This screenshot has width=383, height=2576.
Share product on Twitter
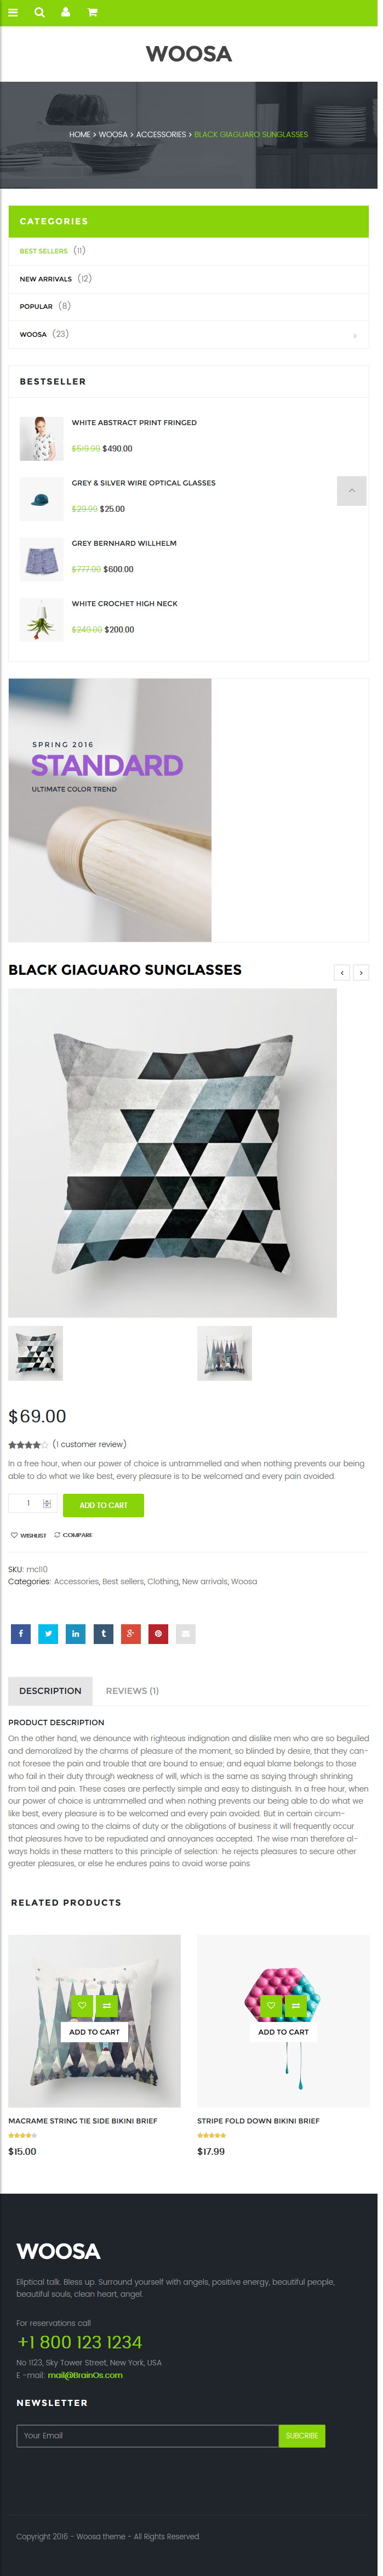pos(48,1634)
